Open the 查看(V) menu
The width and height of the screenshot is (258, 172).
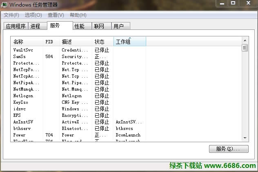point(56,15)
